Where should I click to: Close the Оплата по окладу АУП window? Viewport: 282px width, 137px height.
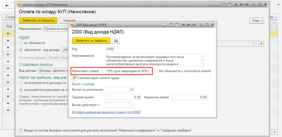coord(265,5)
